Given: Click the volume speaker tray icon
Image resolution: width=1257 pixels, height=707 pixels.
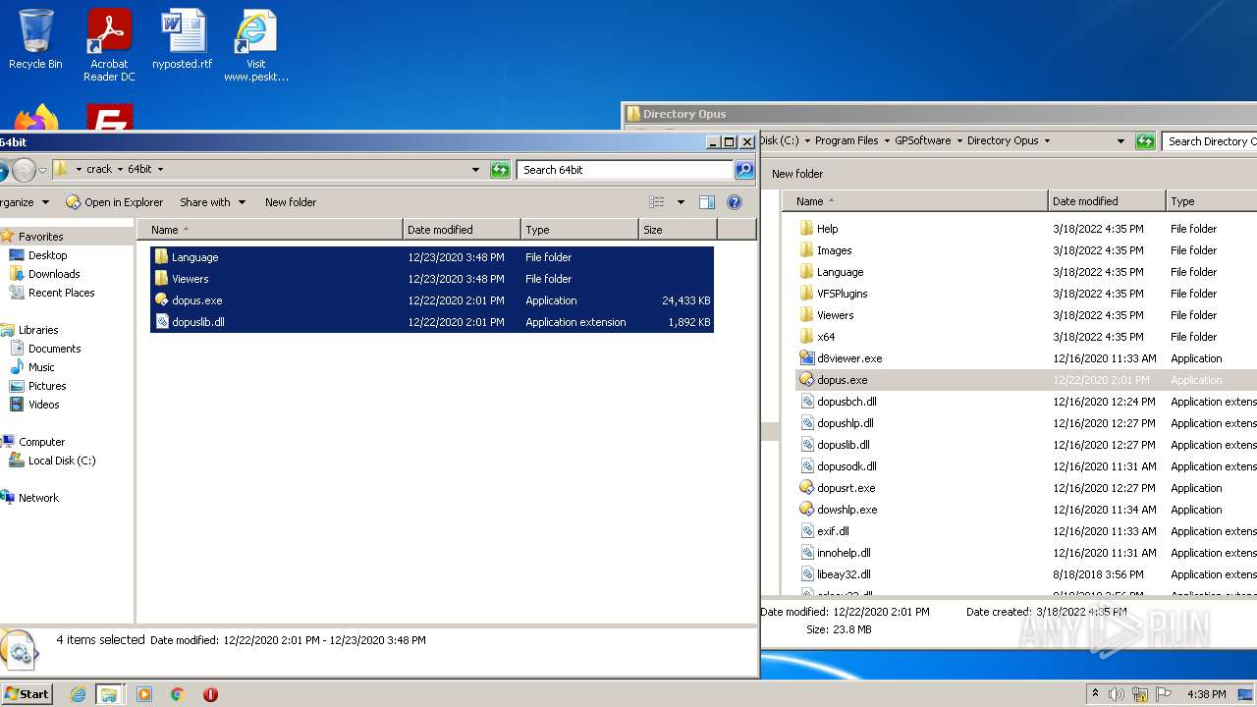Looking at the screenshot, I should click(1117, 694).
